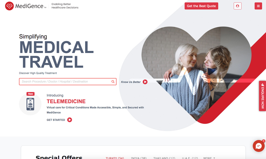Click Get the Best Quote button

[201, 6]
